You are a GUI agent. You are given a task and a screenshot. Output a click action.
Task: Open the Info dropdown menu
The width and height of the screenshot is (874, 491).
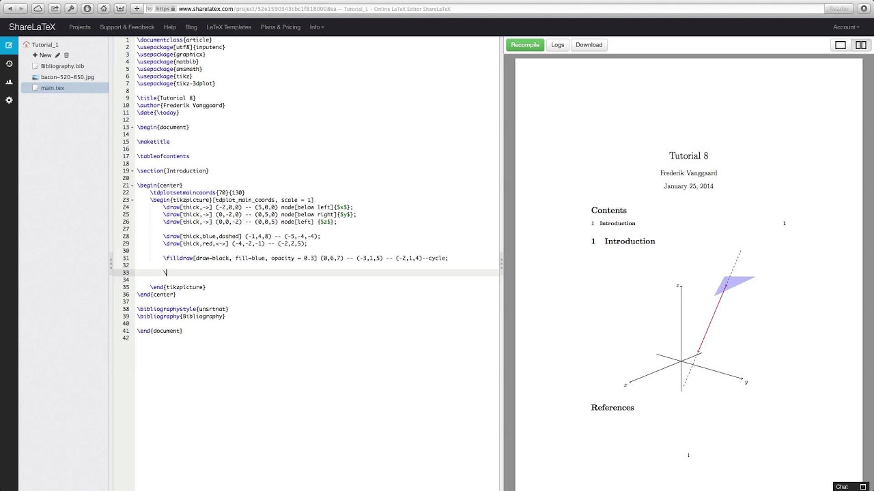point(317,27)
